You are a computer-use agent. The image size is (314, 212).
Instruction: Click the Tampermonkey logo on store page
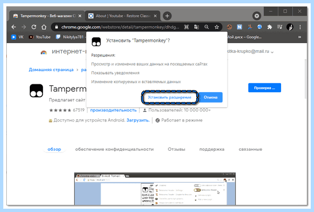point(36,91)
